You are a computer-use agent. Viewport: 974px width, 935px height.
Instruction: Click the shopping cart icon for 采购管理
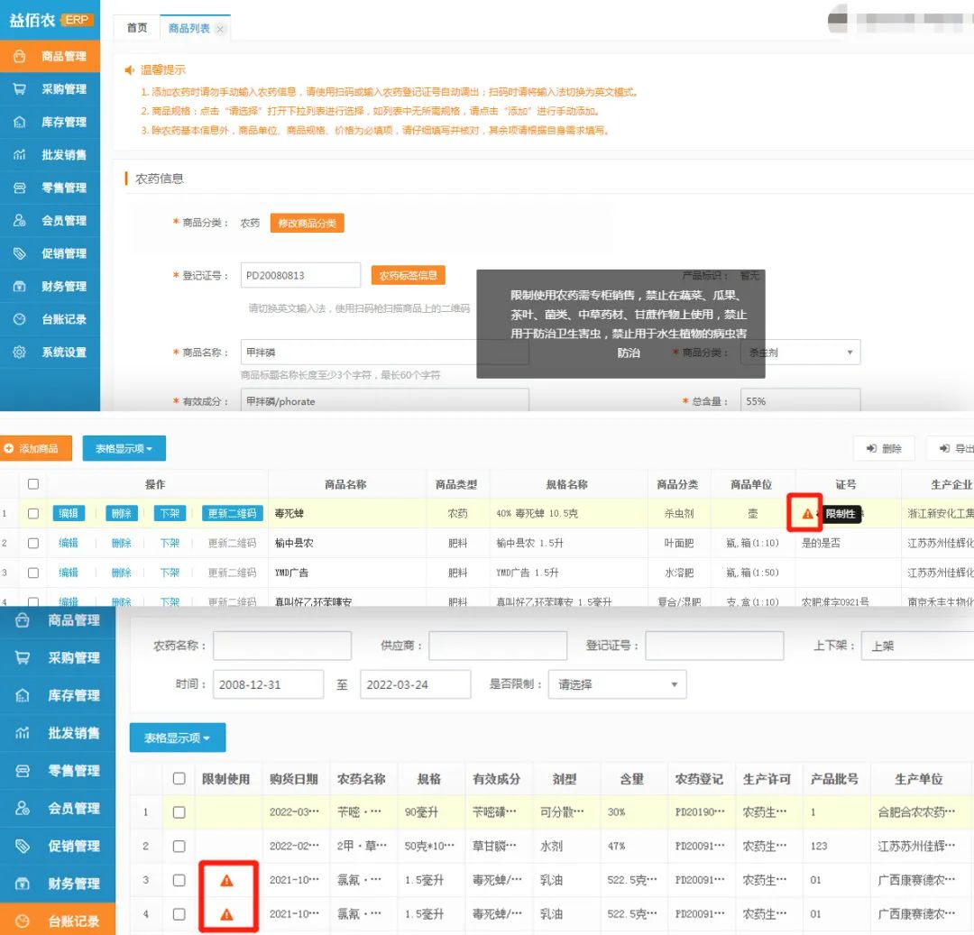[x=19, y=89]
